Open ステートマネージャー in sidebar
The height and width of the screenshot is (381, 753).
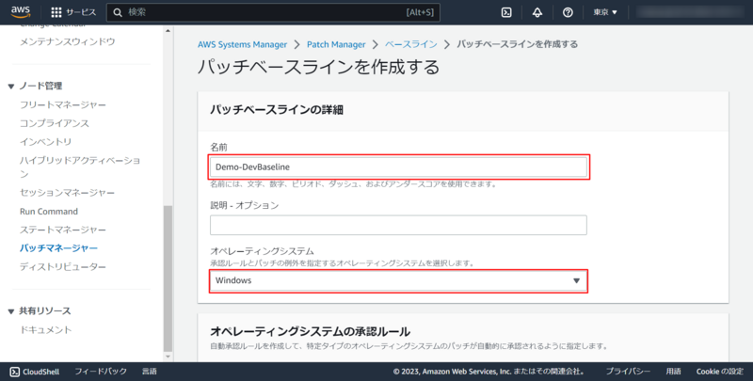click(x=63, y=230)
